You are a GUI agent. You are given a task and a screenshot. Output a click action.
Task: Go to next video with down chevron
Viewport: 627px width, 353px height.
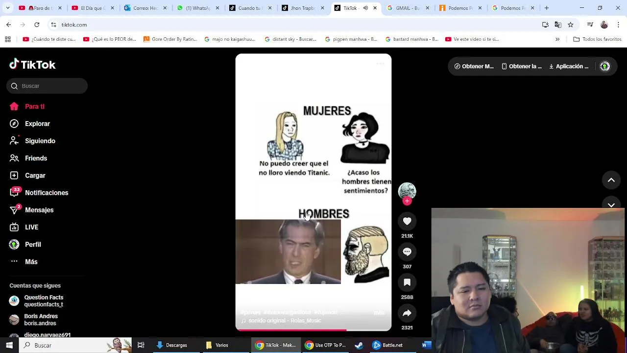pos(611,205)
